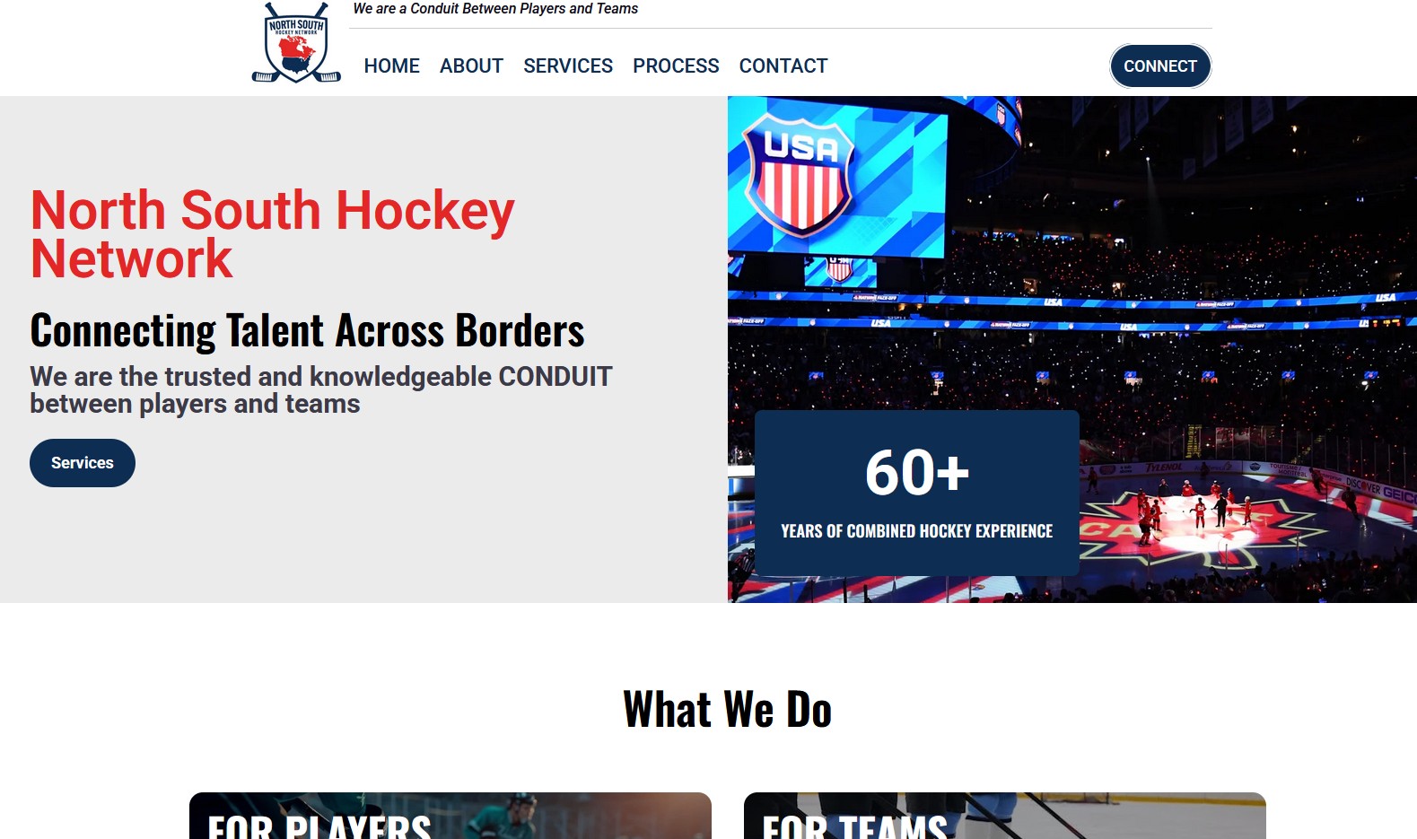
Task: Click the CONNECT button in header
Action: click(x=1160, y=66)
